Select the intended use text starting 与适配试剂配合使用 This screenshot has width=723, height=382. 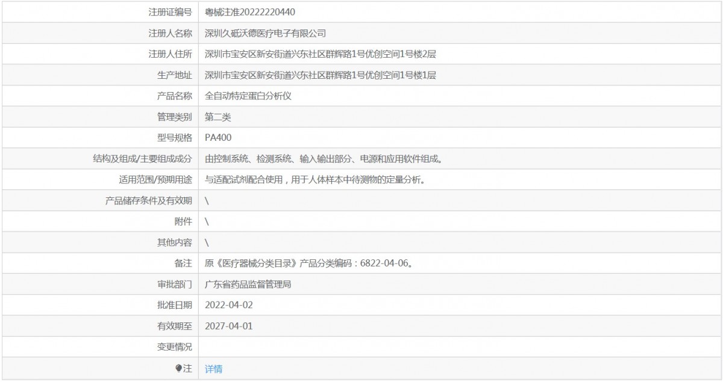[316, 179]
